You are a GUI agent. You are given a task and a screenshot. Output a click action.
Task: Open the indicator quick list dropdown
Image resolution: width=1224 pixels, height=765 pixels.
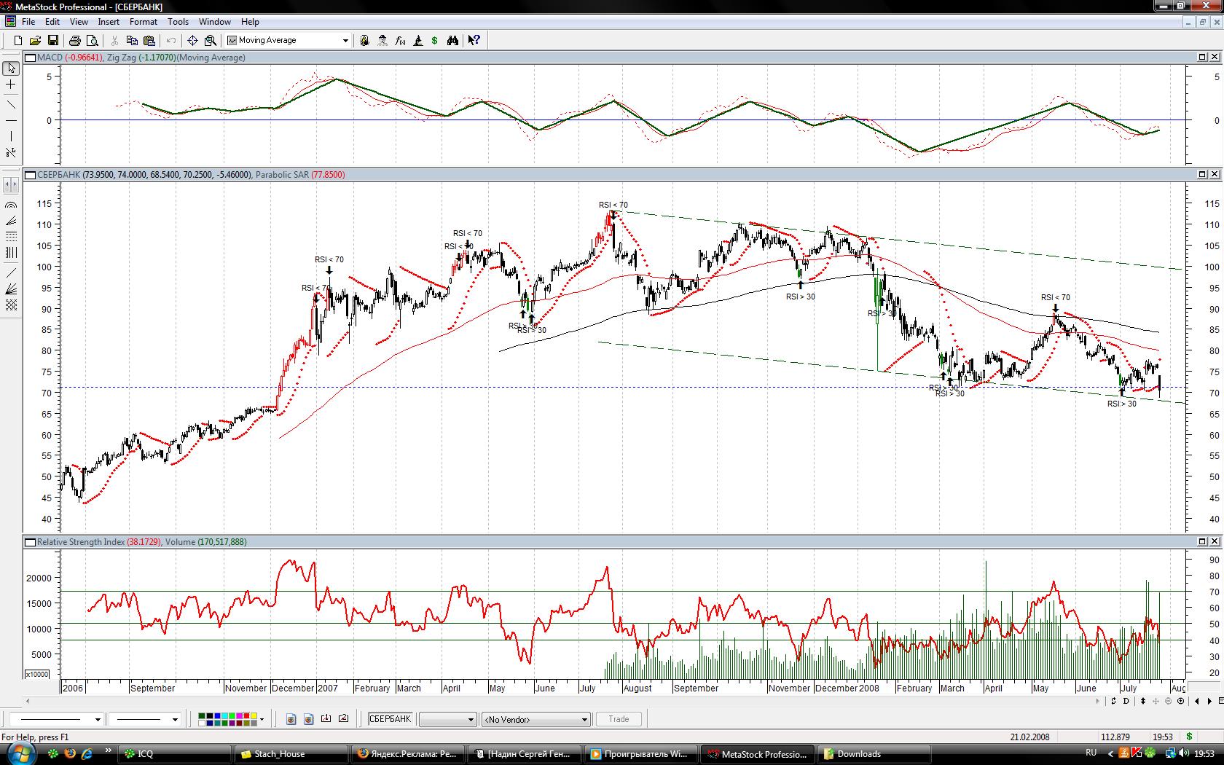tap(345, 41)
